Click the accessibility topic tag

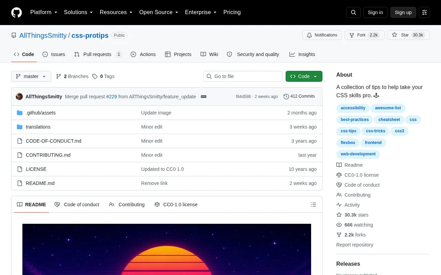353,108
